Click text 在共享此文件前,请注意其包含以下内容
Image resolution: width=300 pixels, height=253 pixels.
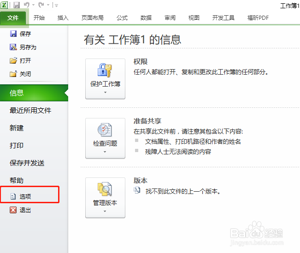(188, 131)
